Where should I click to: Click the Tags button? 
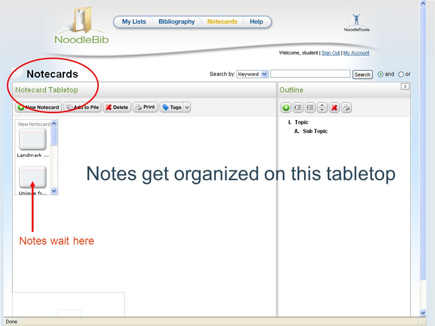[x=172, y=107]
